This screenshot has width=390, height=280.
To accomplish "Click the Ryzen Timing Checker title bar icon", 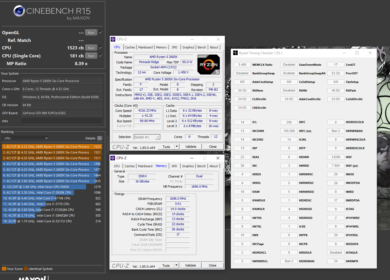I will click(x=235, y=53).
